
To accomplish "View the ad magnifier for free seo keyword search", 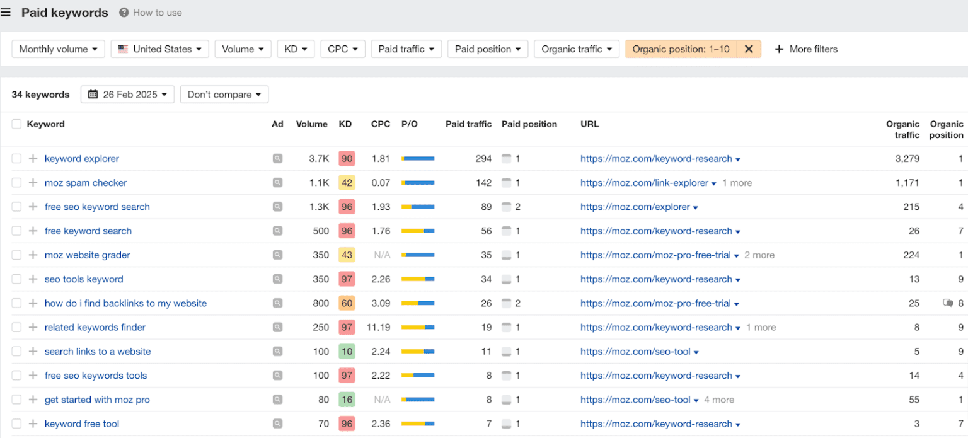I will click(x=277, y=207).
